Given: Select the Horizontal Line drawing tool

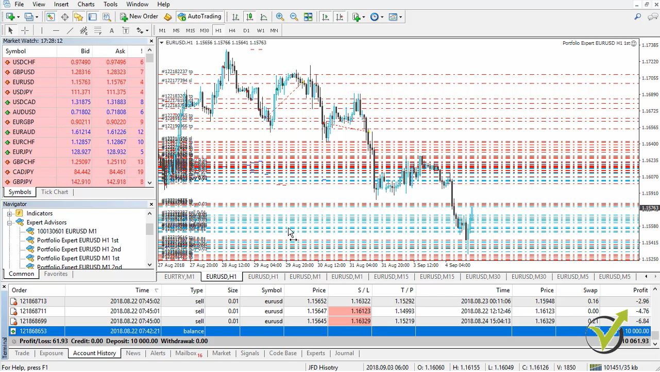Looking at the screenshot, I should [55, 30].
